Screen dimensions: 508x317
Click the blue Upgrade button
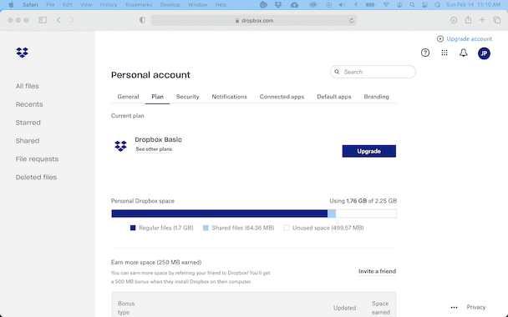tap(369, 151)
